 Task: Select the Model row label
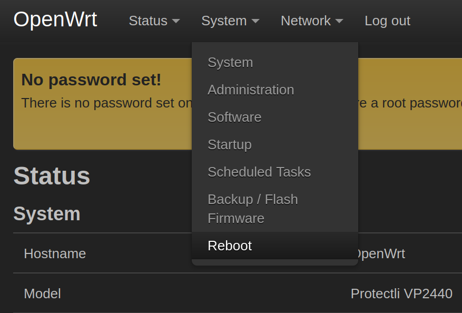(x=42, y=294)
